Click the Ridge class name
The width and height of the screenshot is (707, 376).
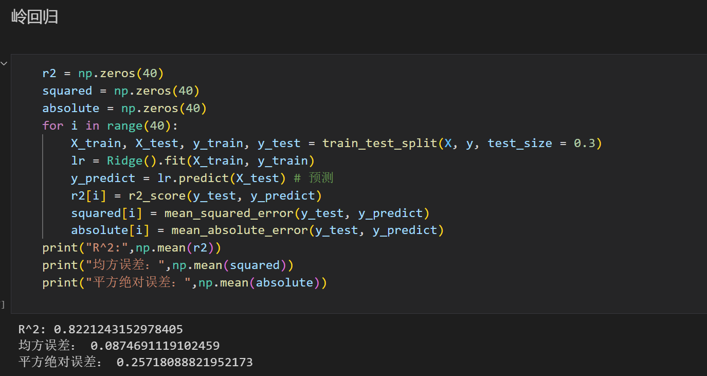coord(124,161)
